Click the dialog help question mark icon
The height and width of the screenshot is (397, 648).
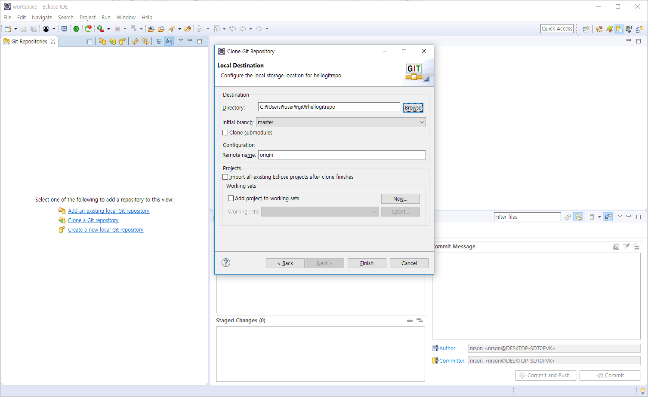click(x=226, y=263)
